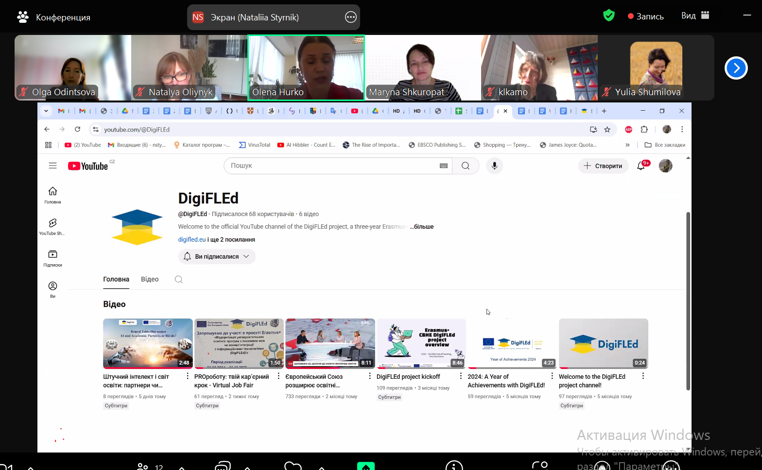
Task: Click the YouTube logo
Action: click(x=88, y=166)
